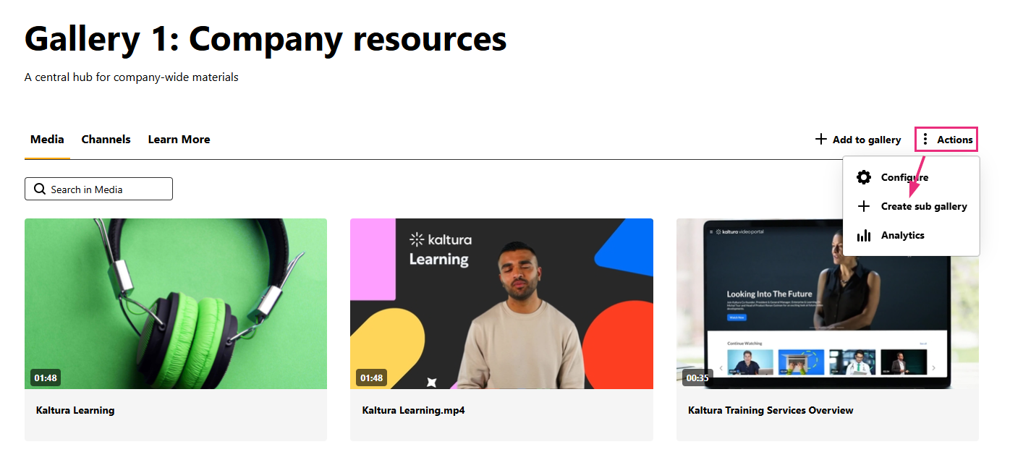Open the Kaltura Learning.mp4 title link
The height and width of the screenshot is (473, 1010).
click(x=413, y=410)
